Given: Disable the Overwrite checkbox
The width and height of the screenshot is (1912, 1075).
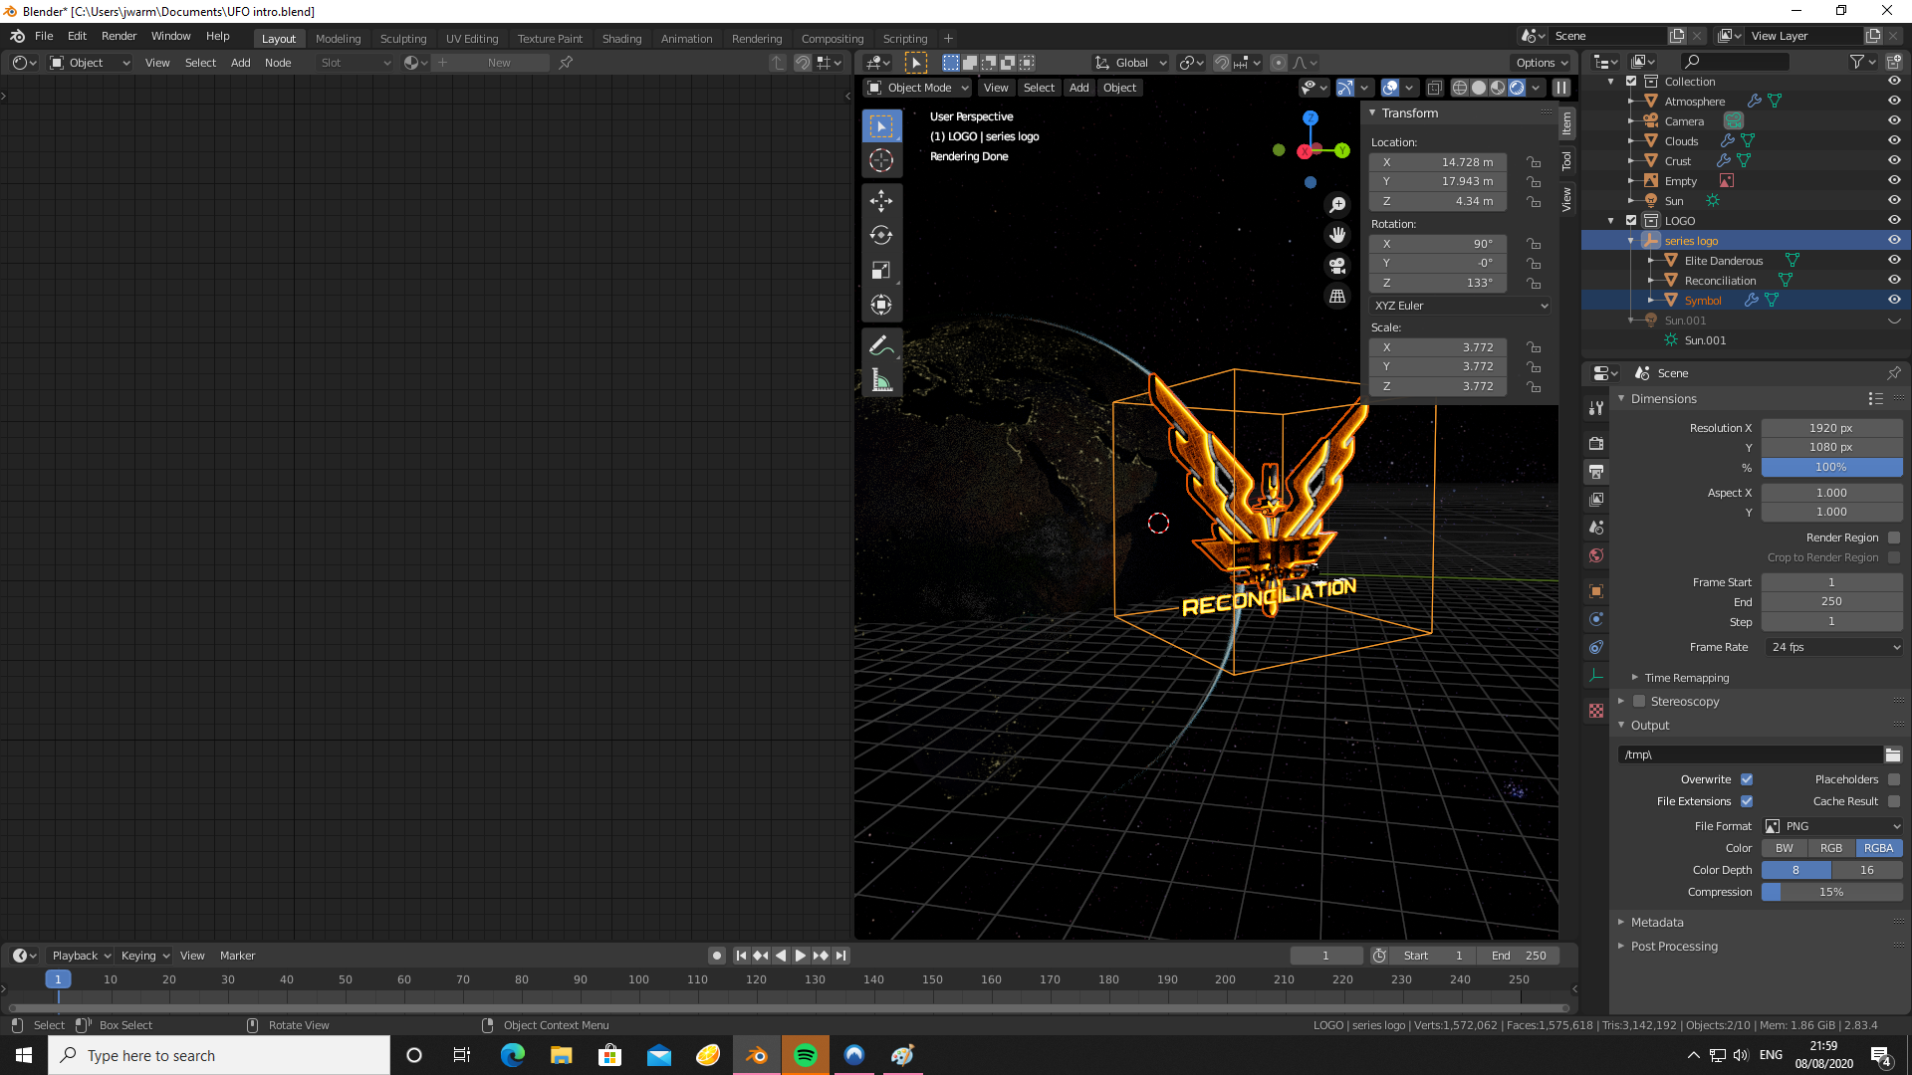Looking at the screenshot, I should tap(1747, 779).
